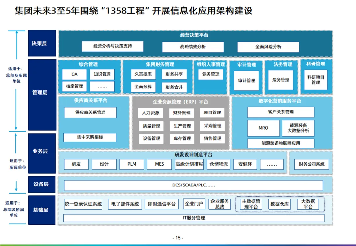Select the 仓储物流 box

point(219,164)
